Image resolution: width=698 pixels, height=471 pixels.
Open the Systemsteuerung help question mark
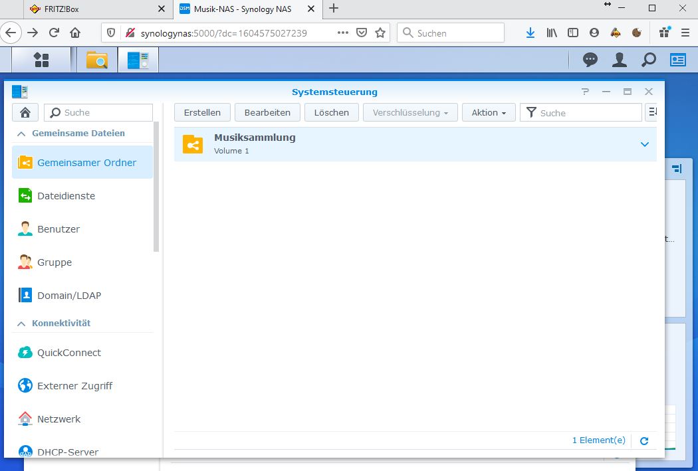coord(585,92)
